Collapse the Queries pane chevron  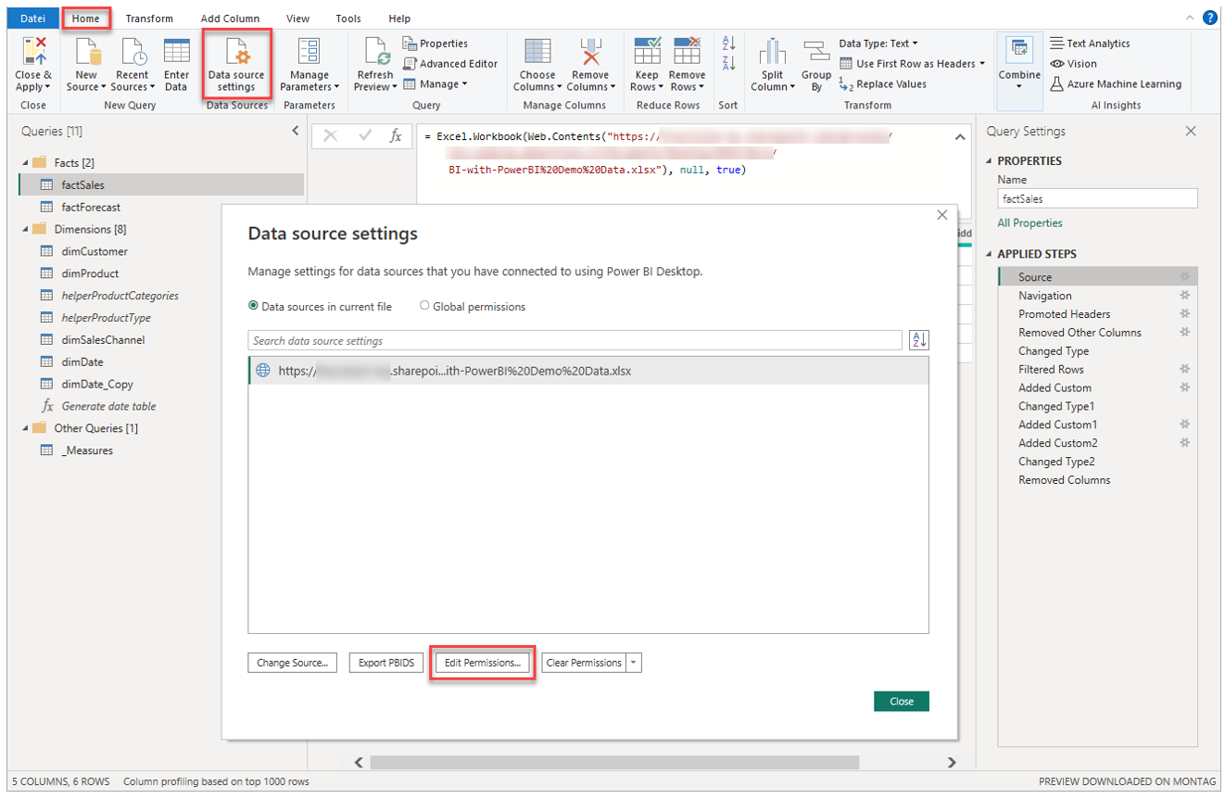[x=295, y=132]
